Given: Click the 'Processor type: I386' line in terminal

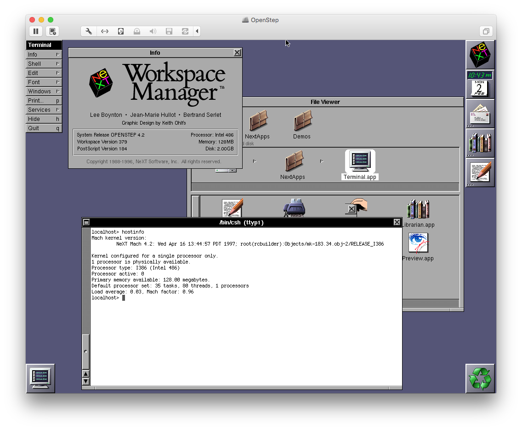Looking at the screenshot, I should (x=136, y=268).
